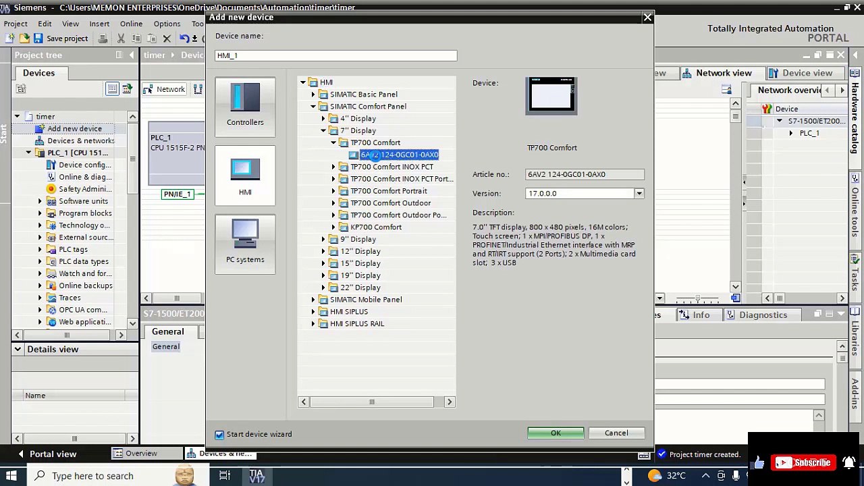Select PLC data types in project tree
This screenshot has height=486, width=864.
pyautogui.click(x=83, y=262)
